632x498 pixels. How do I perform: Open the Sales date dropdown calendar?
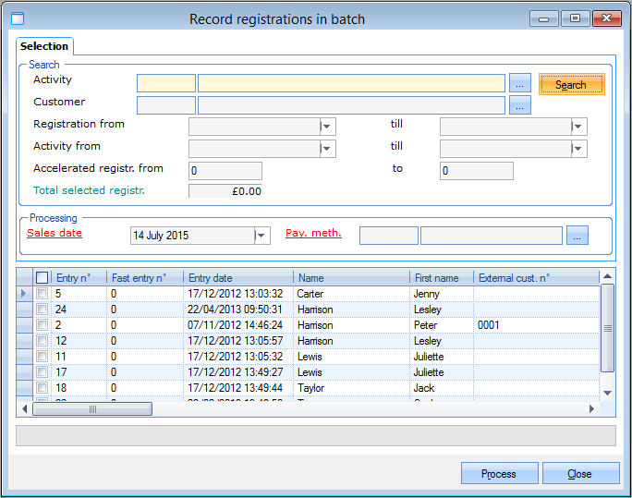coord(261,236)
